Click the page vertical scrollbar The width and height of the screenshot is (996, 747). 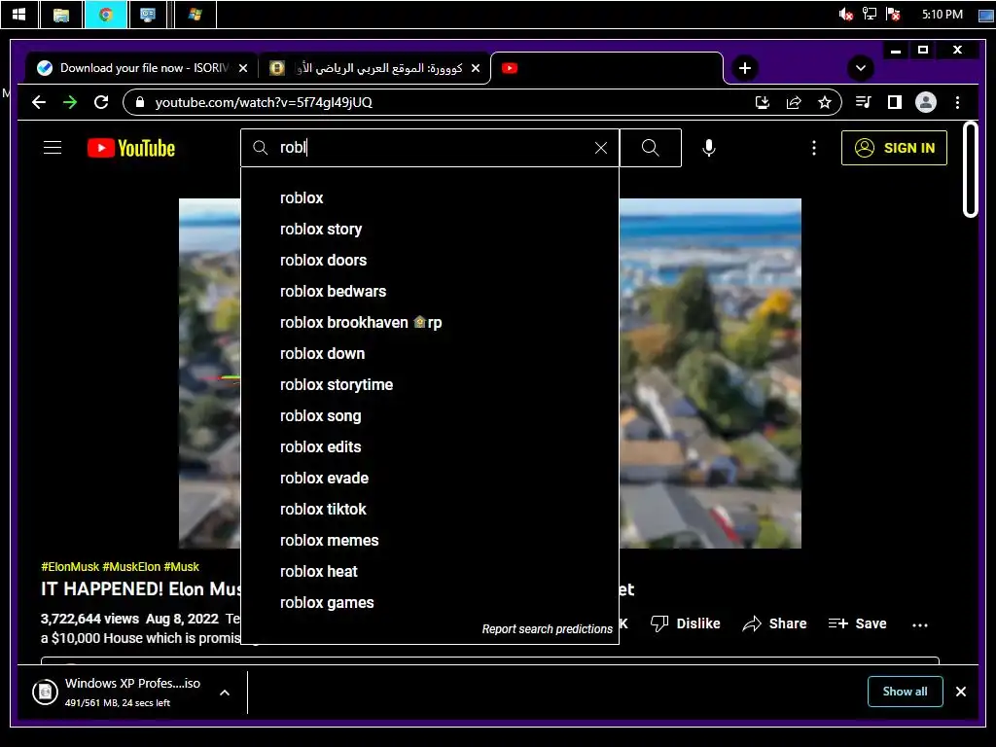click(970, 169)
